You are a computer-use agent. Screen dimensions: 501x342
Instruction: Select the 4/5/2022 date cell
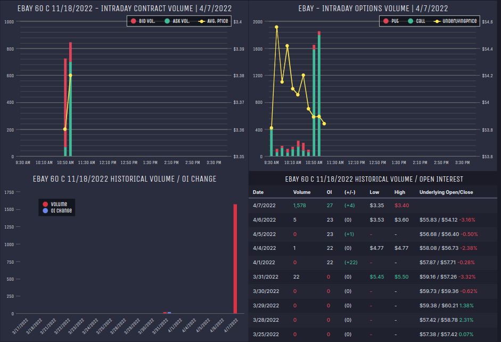point(264,234)
